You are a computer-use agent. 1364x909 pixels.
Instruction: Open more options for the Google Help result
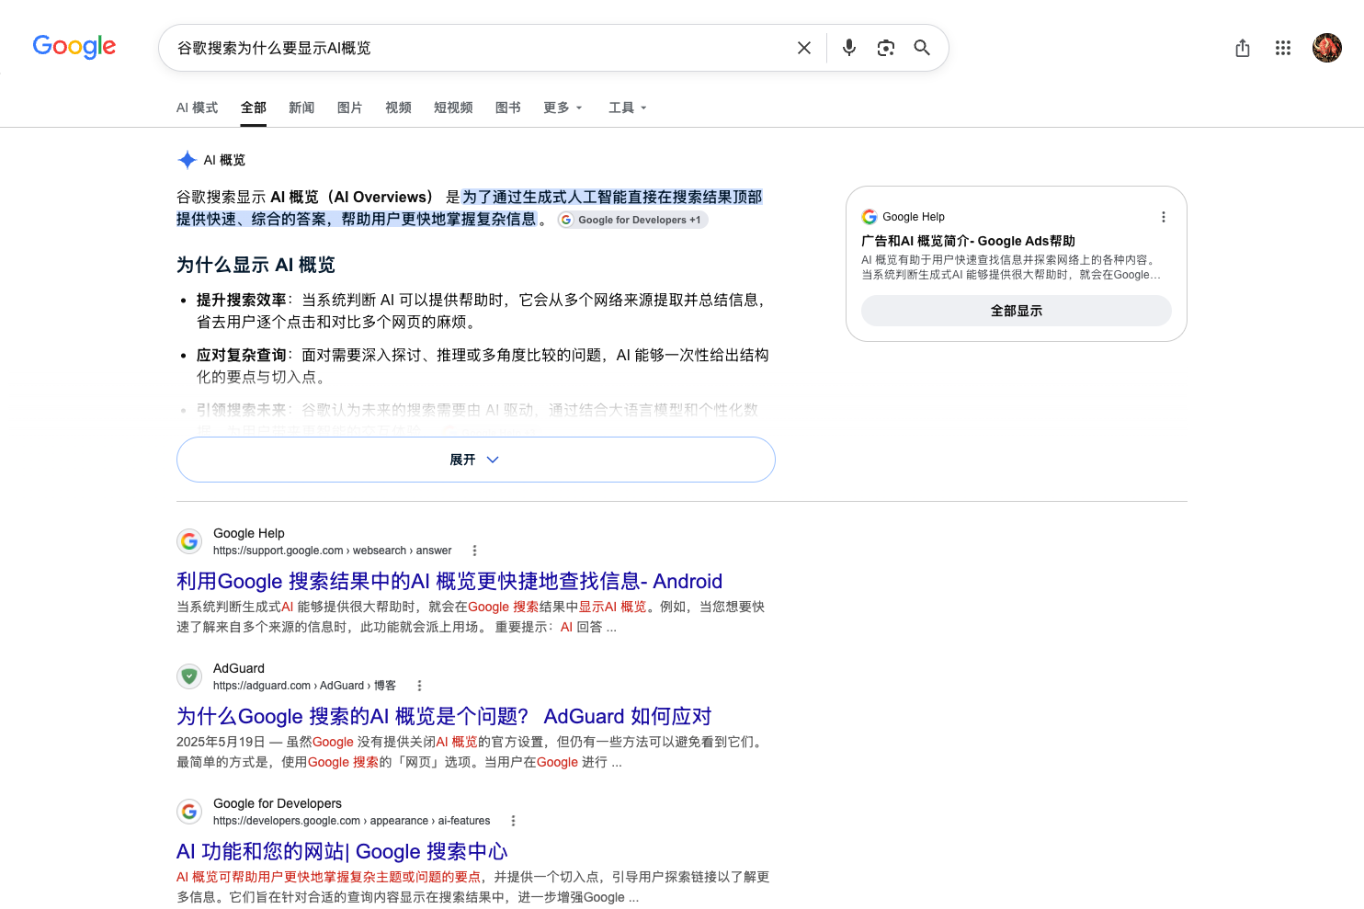(x=474, y=551)
